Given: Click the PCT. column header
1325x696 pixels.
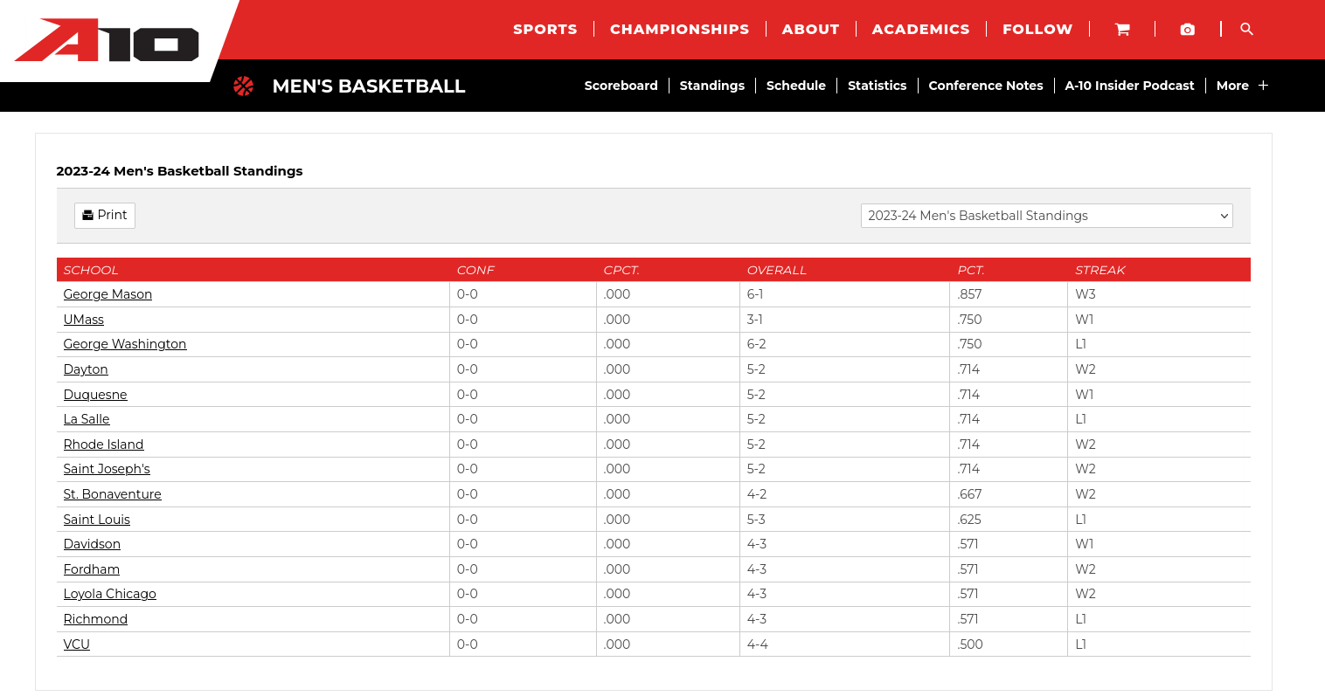Looking at the screenshot, I should 971,270.
